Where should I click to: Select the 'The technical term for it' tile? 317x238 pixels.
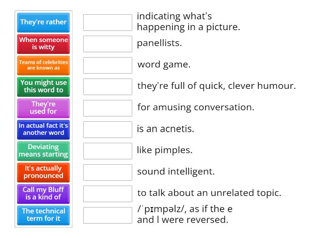click(43, 215)
